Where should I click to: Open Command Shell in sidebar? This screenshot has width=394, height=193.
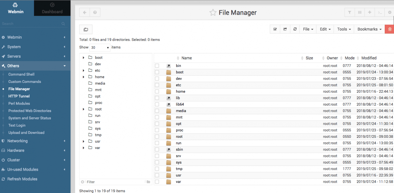tap(21, 74)
